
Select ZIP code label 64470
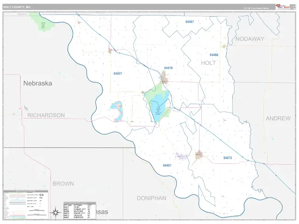[x=168, y=68]
